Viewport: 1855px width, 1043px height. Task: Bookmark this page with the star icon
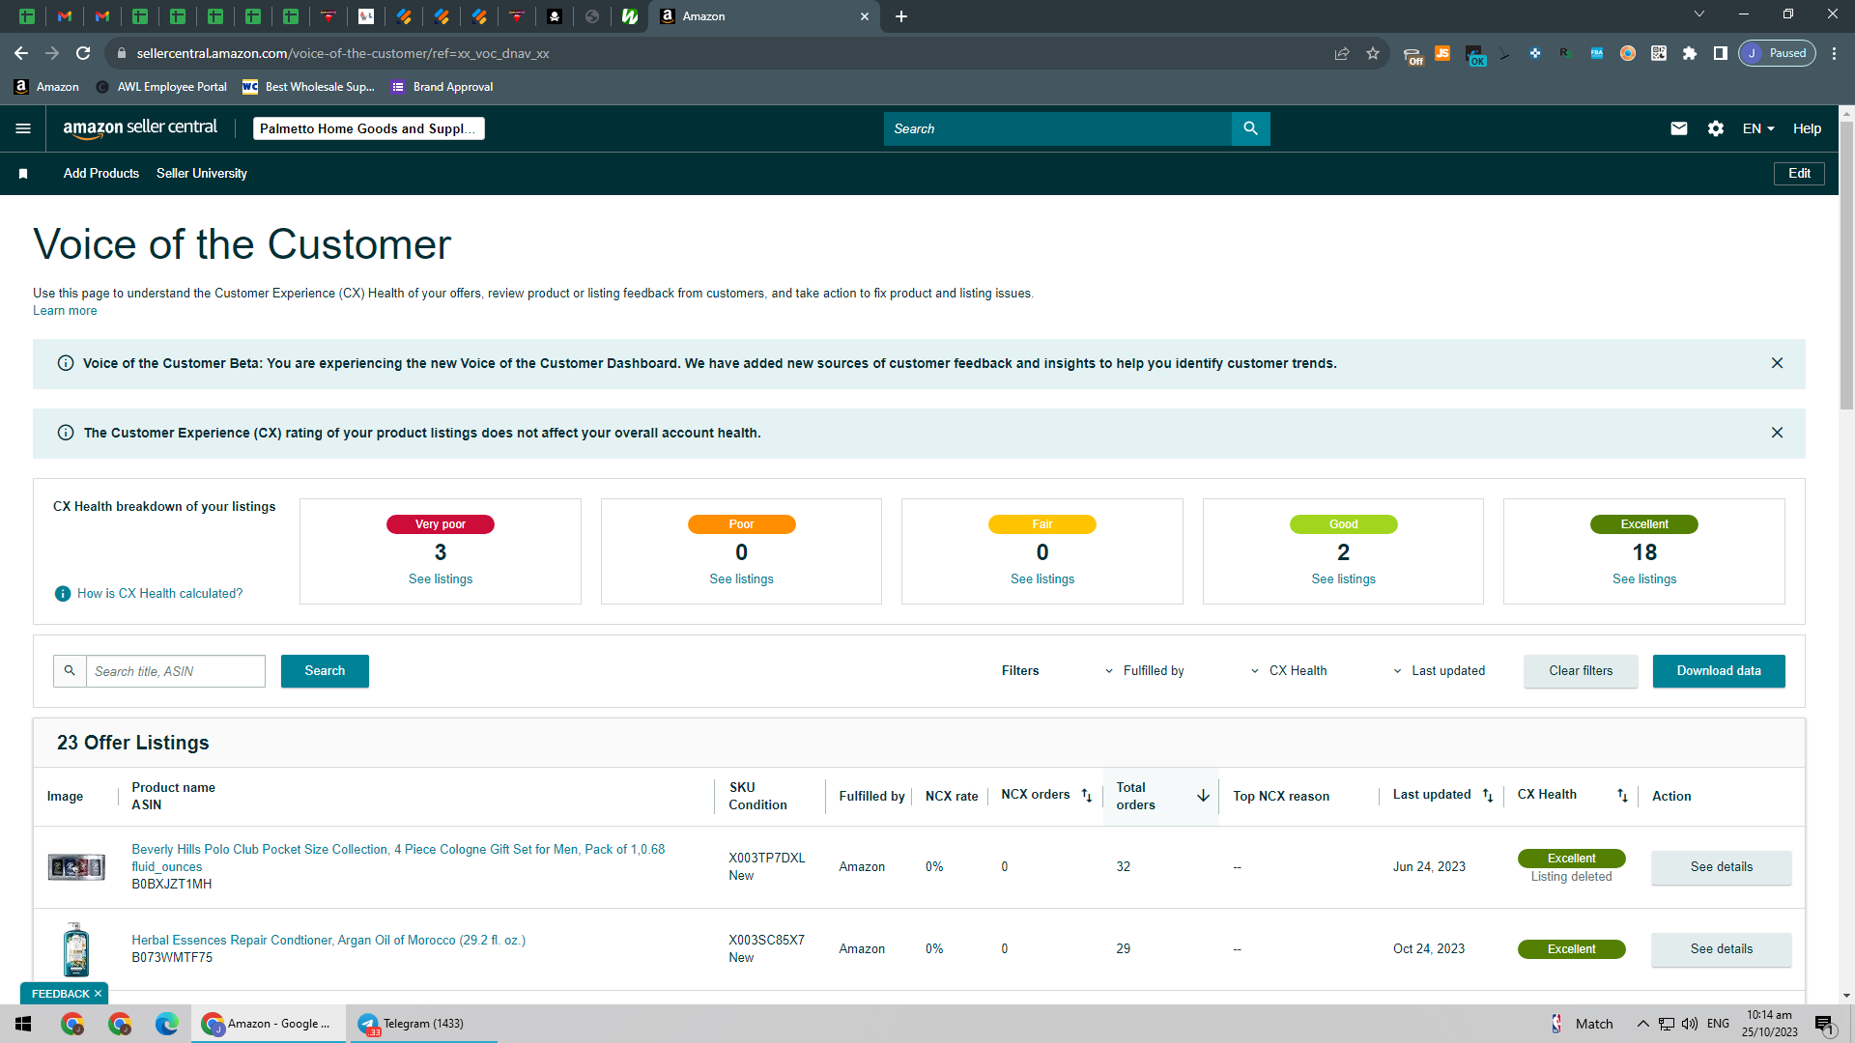tap(1373, 53)
